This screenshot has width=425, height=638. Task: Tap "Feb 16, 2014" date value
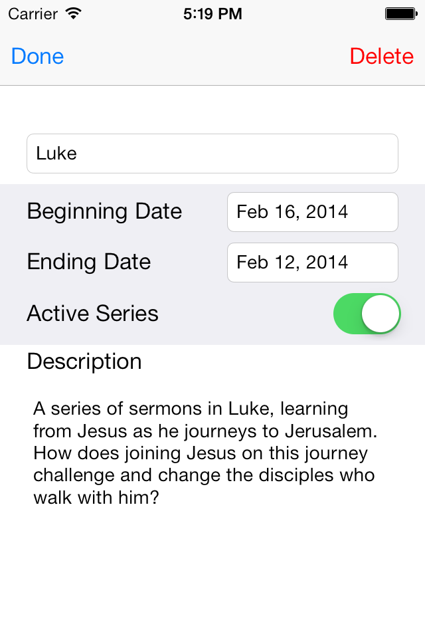[292, 212]
